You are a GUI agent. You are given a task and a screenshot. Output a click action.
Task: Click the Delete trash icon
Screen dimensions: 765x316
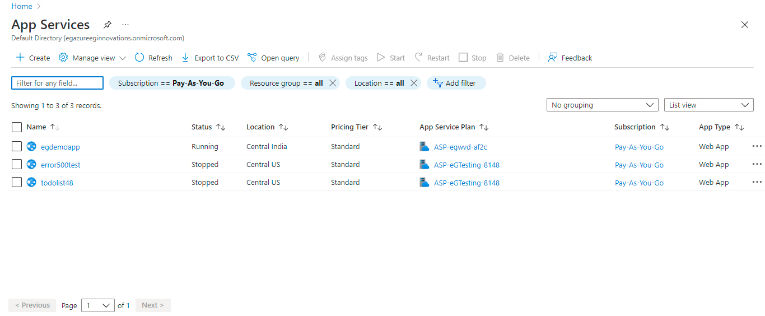[500, 57]
